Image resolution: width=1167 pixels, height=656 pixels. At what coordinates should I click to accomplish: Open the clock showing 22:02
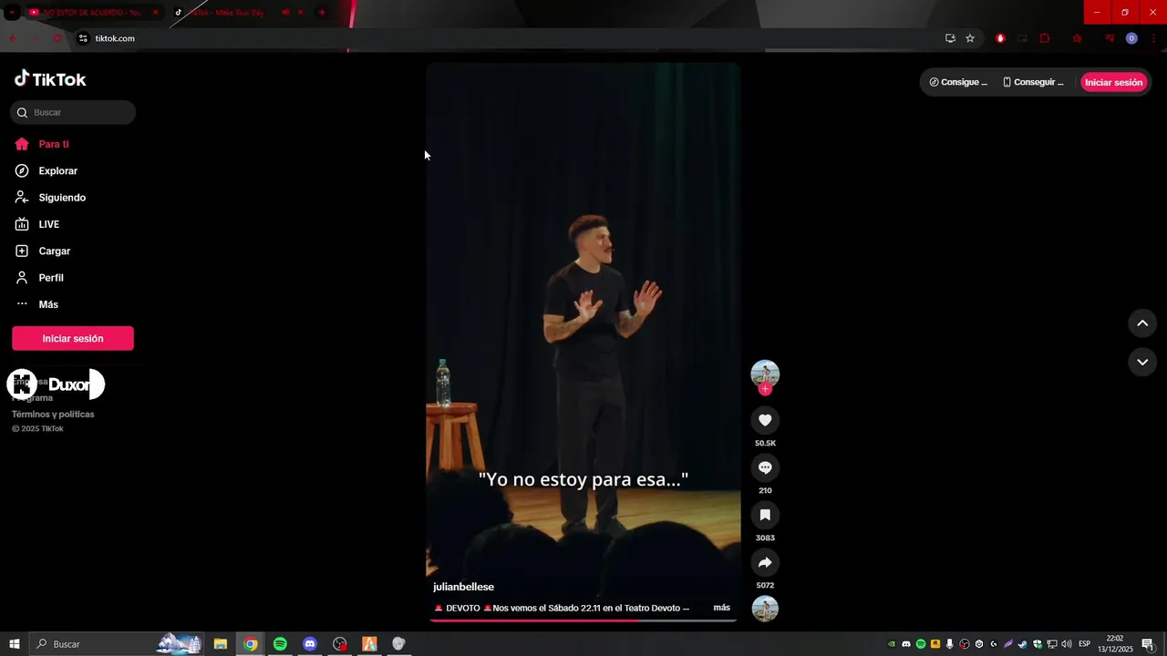click(1114, 644)
